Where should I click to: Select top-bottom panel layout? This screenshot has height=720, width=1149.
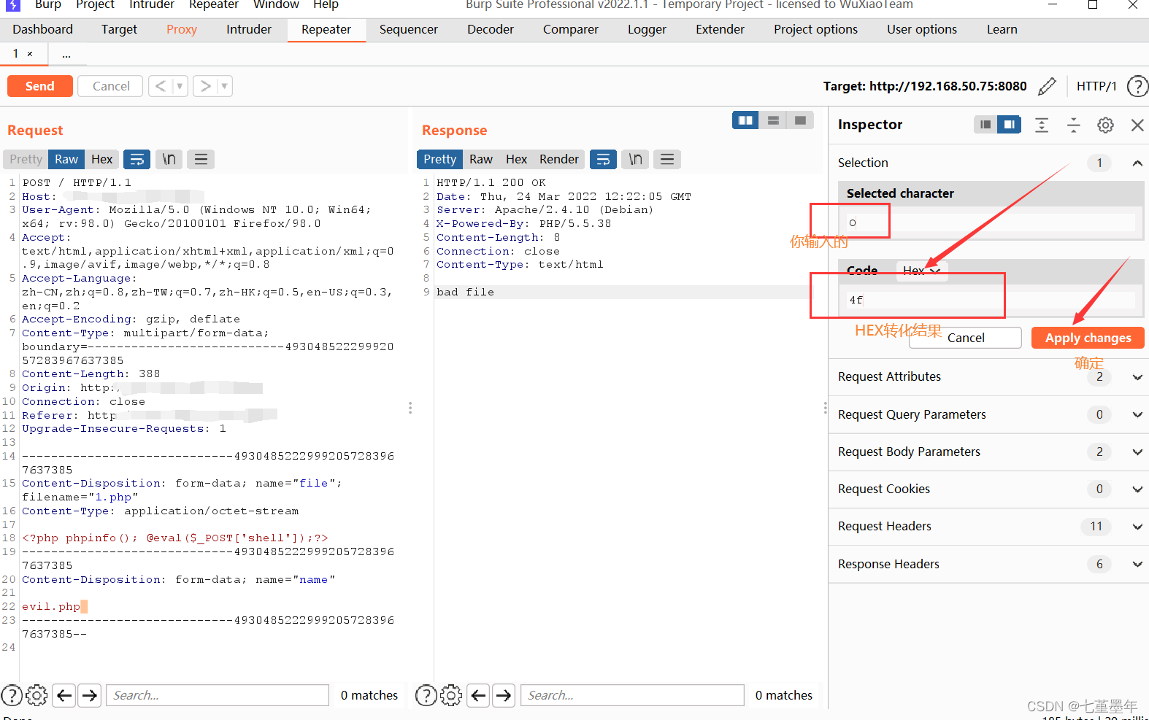coord(773,120)
